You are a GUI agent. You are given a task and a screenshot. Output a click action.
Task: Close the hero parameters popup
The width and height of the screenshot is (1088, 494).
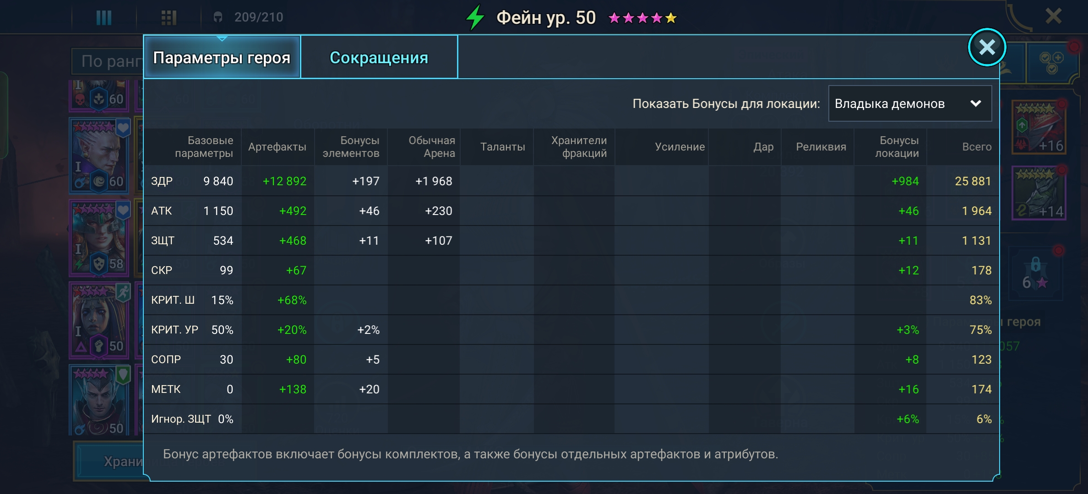pos(986,47)
